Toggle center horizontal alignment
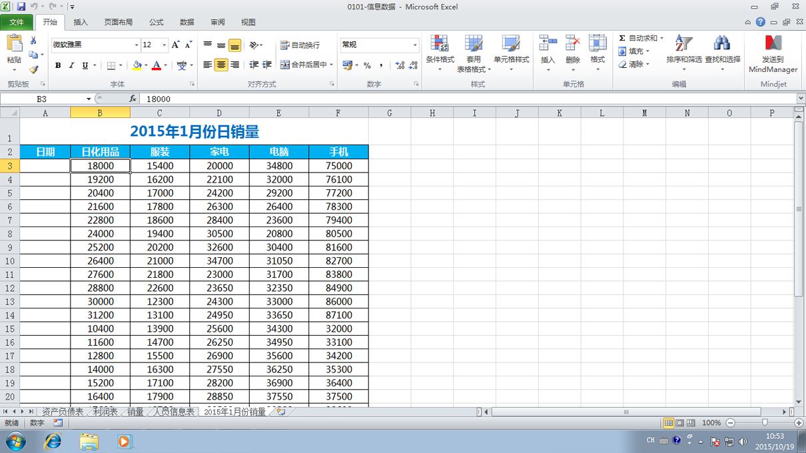The width and height of the screenshot is (806, 453). click(221, 65)
